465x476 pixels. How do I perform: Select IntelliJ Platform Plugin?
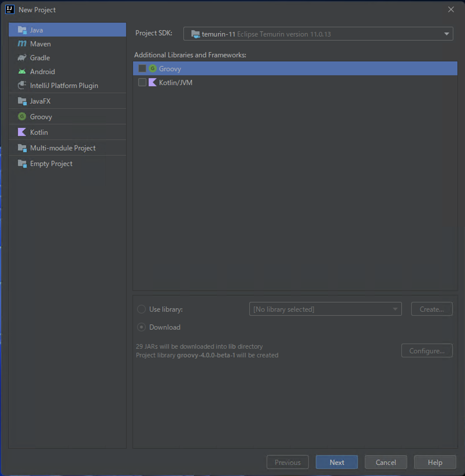pos(67,85)
